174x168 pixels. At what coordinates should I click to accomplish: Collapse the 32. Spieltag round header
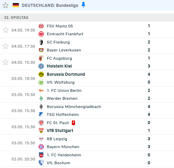[x=87, y=17]
